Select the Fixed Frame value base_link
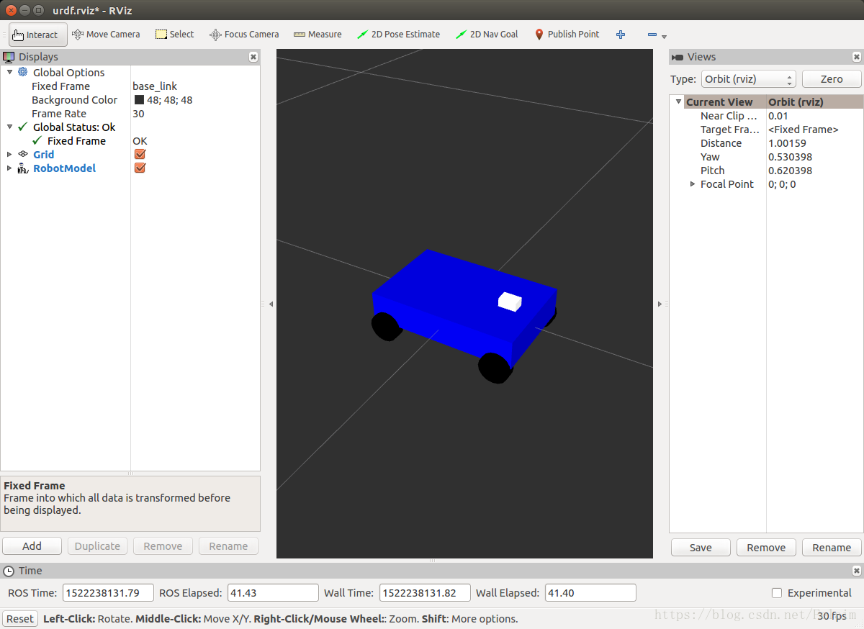The image size is (864, 629). point(155,86)
